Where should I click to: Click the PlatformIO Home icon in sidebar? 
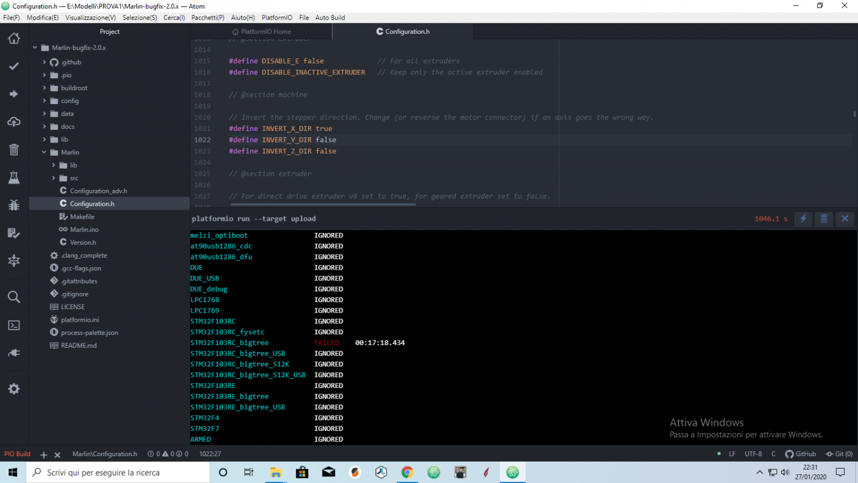tap(14, 38)
